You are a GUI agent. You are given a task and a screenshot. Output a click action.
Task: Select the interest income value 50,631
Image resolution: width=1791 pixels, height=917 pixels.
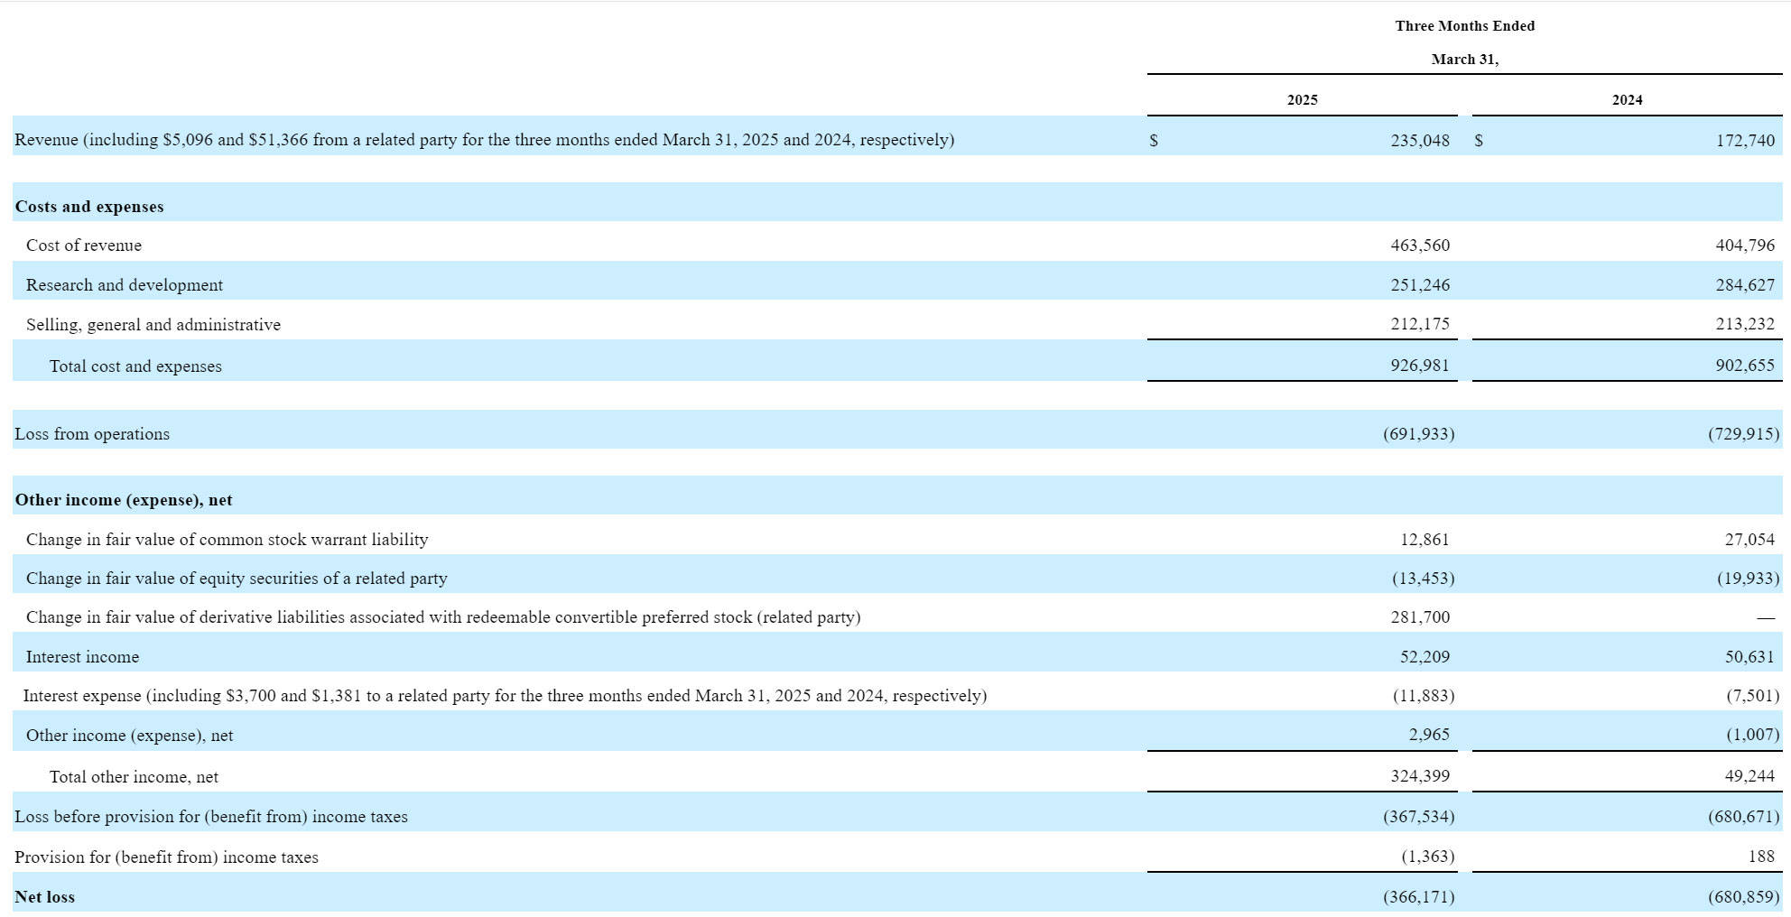pos(1749,657)
